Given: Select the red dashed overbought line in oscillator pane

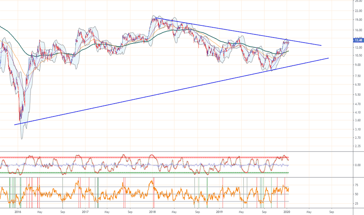Looking at the screenshot, I should point(144,158).
